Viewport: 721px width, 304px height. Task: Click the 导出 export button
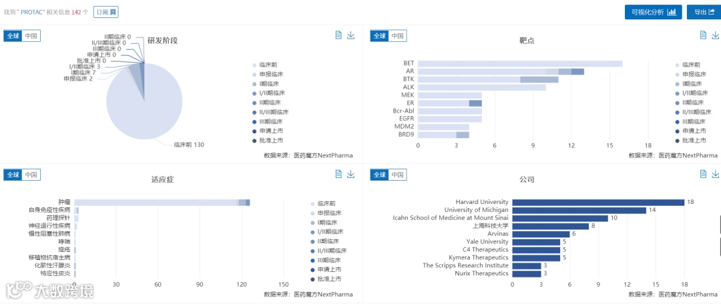704,13
